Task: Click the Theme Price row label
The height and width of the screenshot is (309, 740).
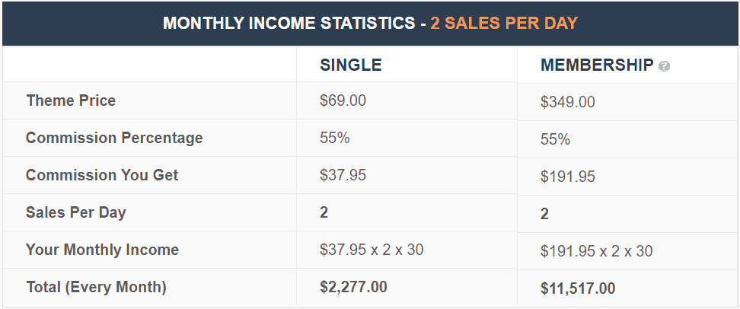Action: click(71, 100)
